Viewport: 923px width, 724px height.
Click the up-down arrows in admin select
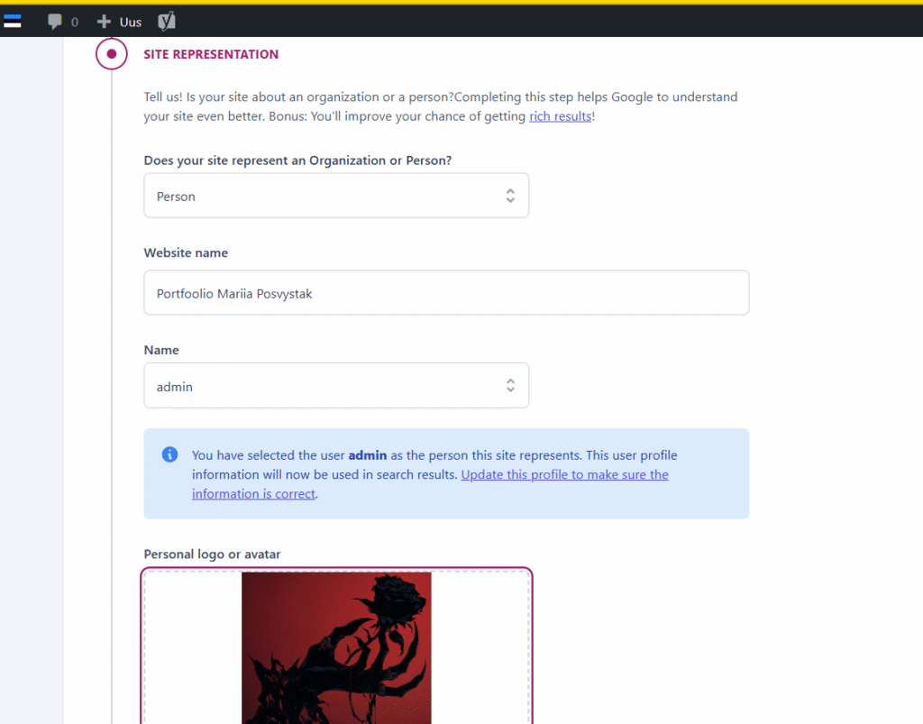point(510,386)
